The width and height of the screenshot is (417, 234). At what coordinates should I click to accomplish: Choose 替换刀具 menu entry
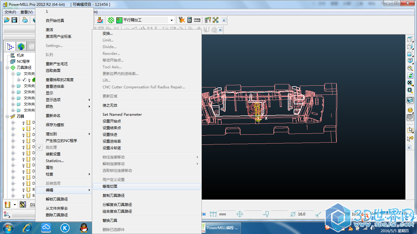(x=147, y=220)
